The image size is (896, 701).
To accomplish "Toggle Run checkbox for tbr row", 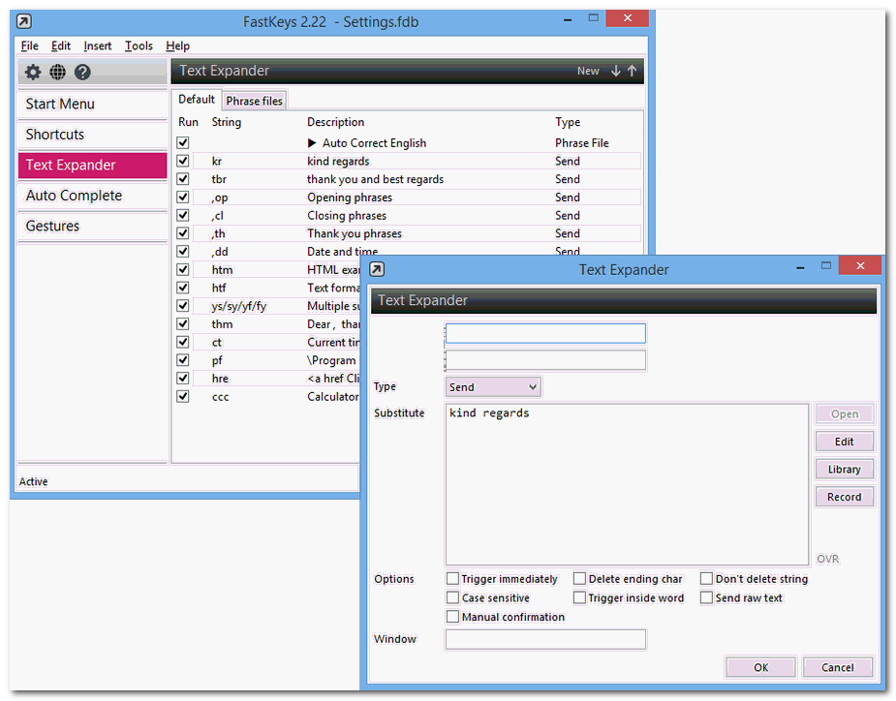I will point(183,179).
